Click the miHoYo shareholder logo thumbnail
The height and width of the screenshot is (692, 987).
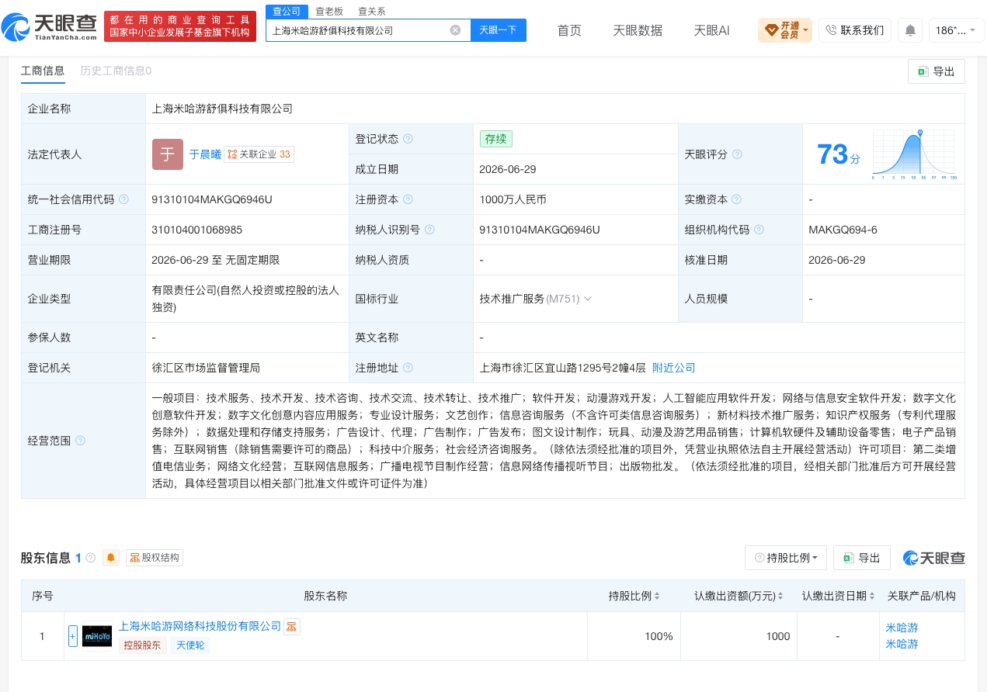pos(97,636)
